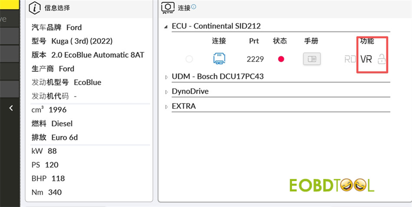The height and width of the screenshot is (207, 412).
Task: Click the red status indicator dot
Action: (x=281, y=59)
